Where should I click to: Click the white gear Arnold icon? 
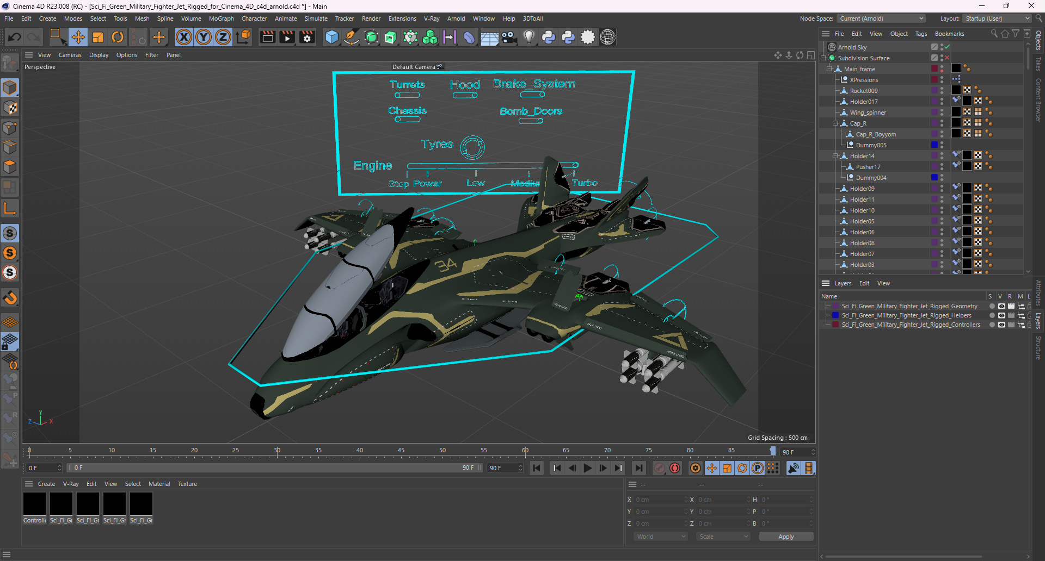click(x=588, y=37)
